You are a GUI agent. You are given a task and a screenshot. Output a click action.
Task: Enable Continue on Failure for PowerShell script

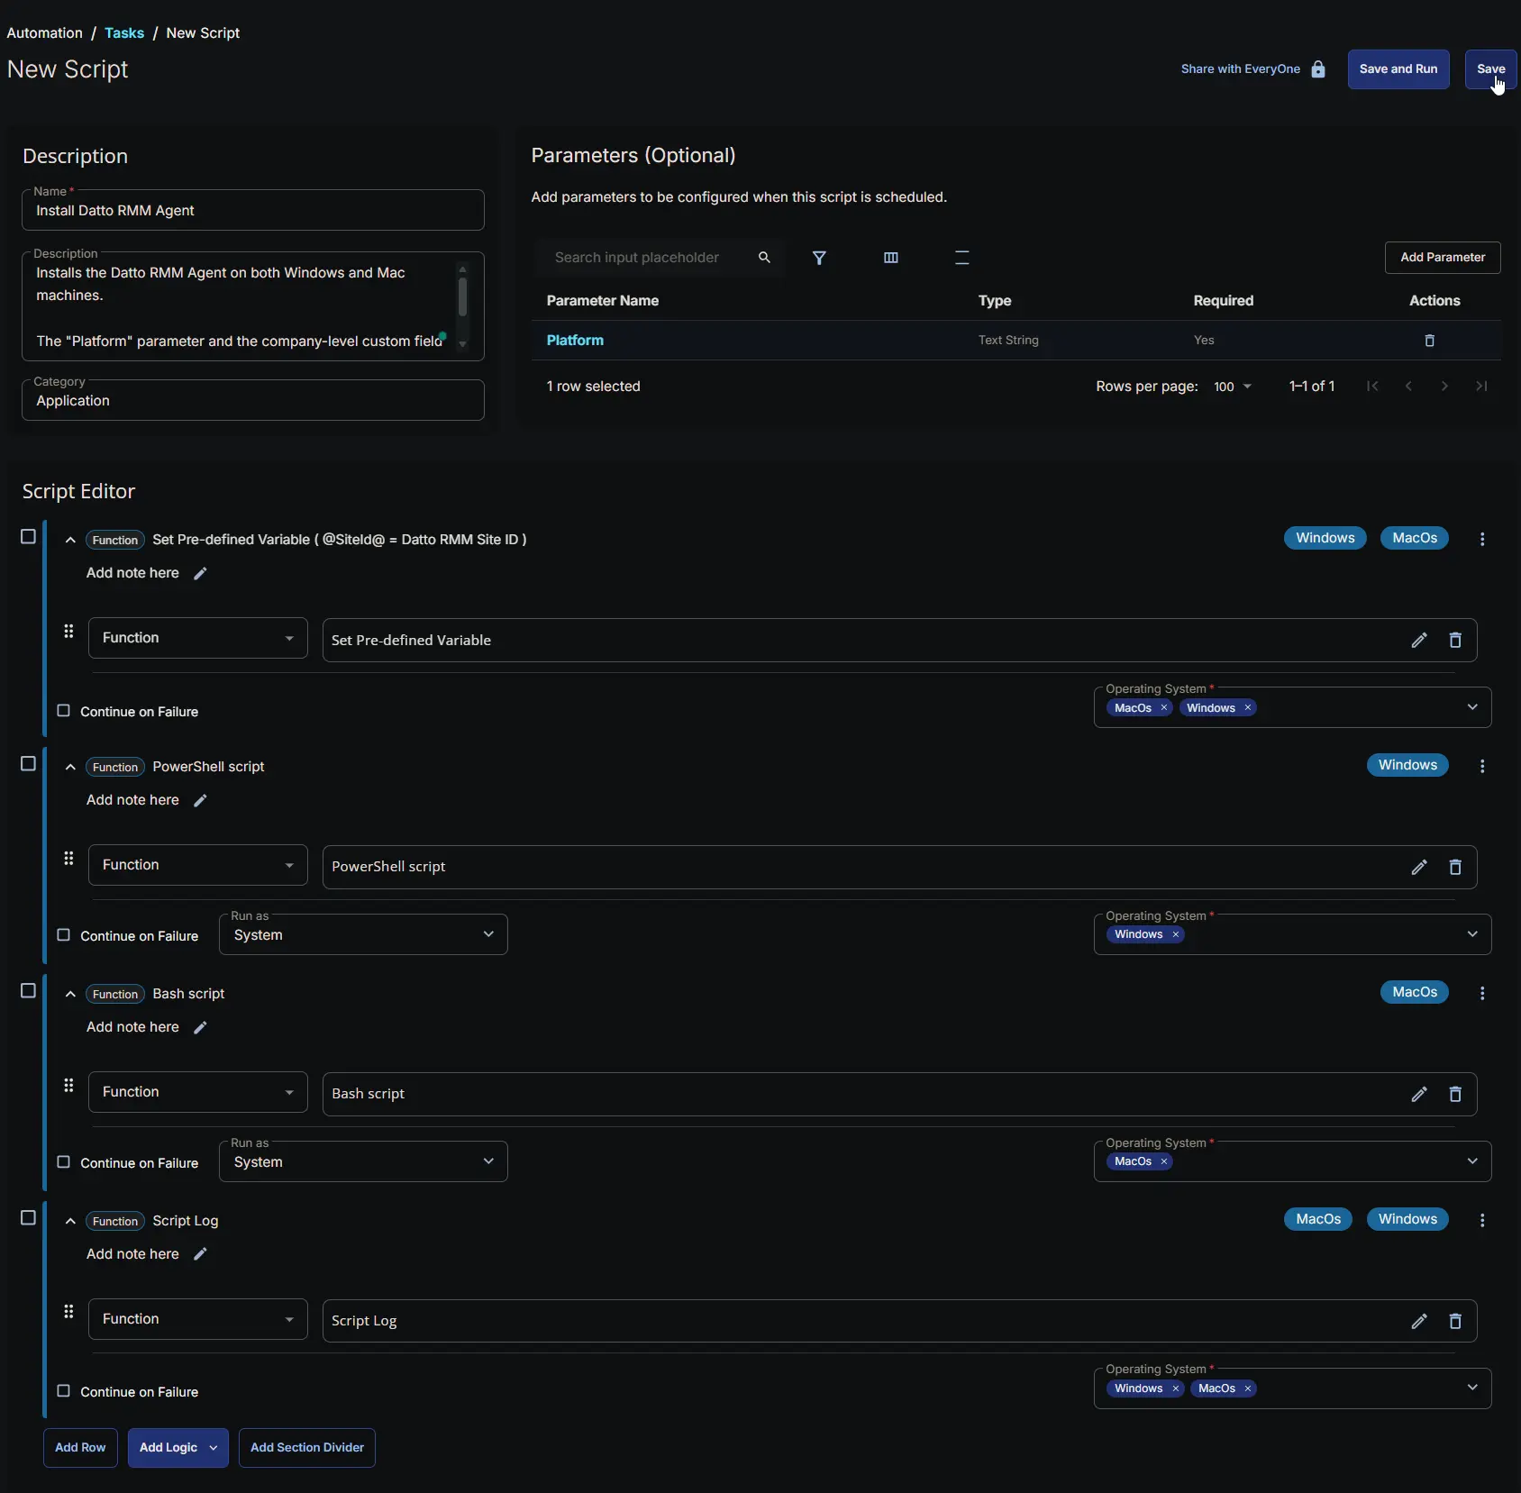(64, 935)
